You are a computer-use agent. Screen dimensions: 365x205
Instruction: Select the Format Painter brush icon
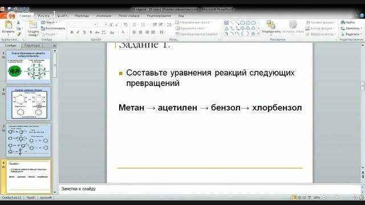[18, 34]
